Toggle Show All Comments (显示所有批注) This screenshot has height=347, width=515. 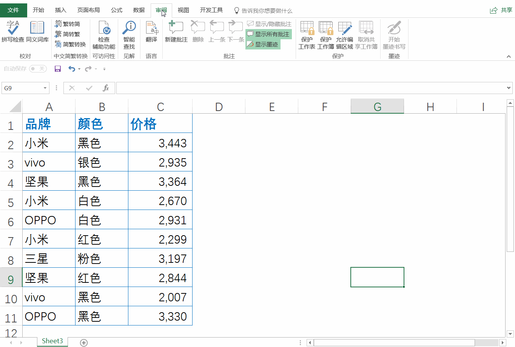point(268,34)
